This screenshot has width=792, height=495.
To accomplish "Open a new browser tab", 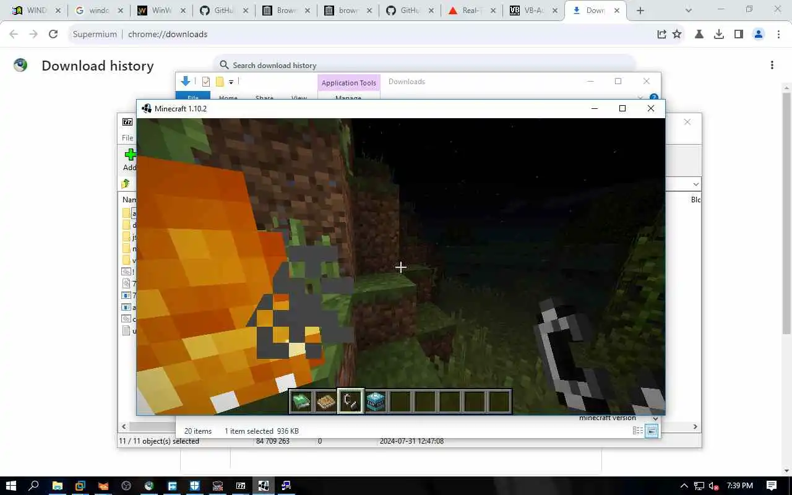I will coord(640,11).
